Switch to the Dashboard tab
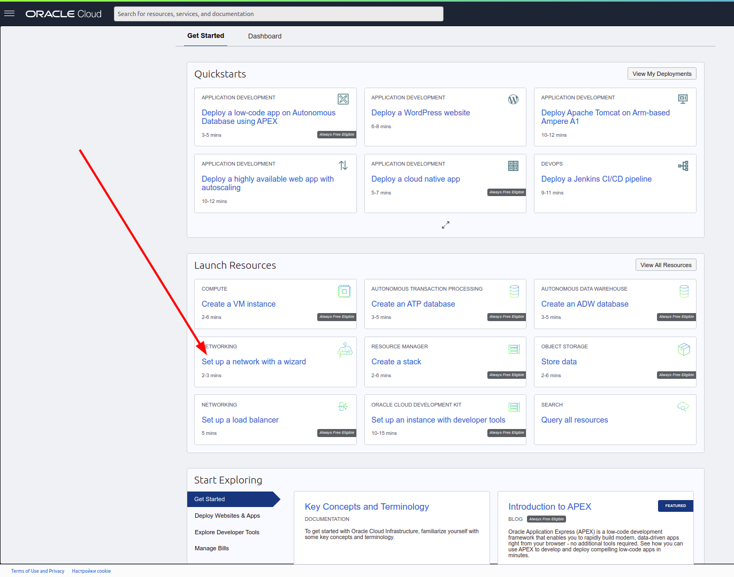Screen dimensions: 734x577 [265, 36]
